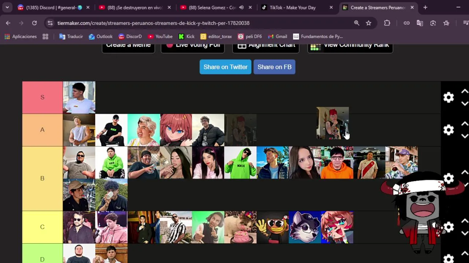This screenshot has height=263, width=469.
Task: Open the Gmail bookmark
Action: (278, 37)
